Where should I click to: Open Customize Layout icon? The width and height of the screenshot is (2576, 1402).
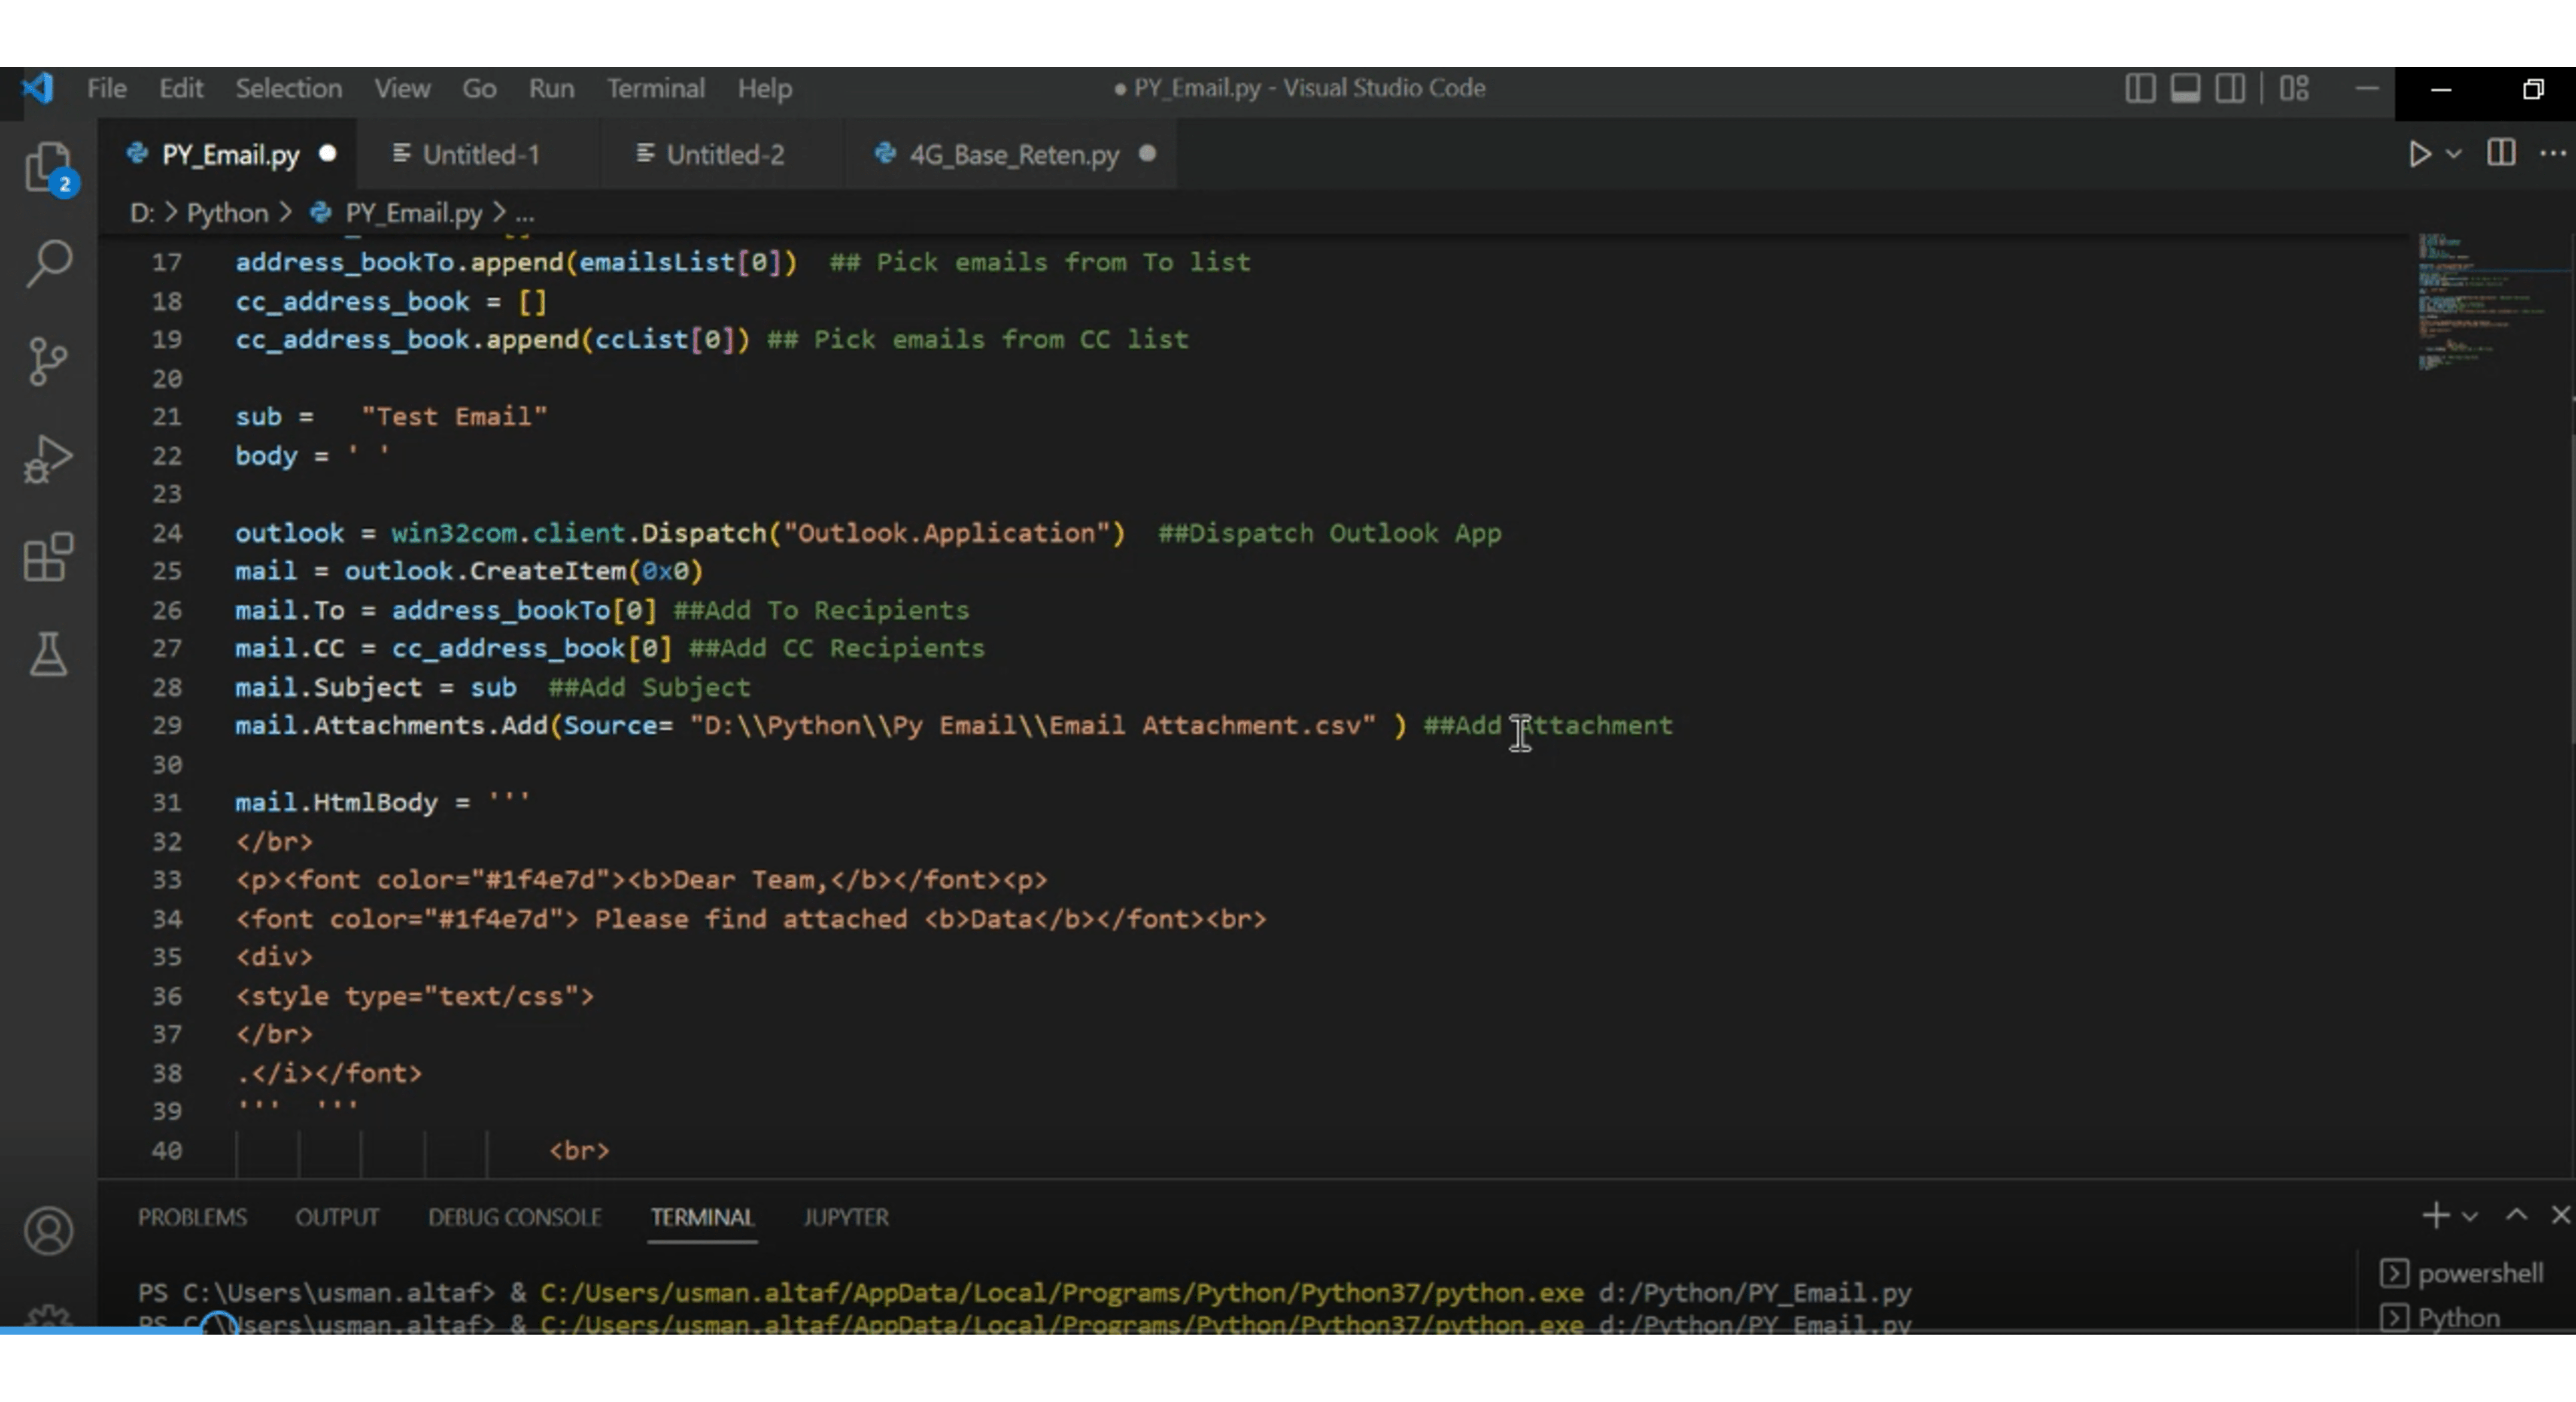[2294, 88]
